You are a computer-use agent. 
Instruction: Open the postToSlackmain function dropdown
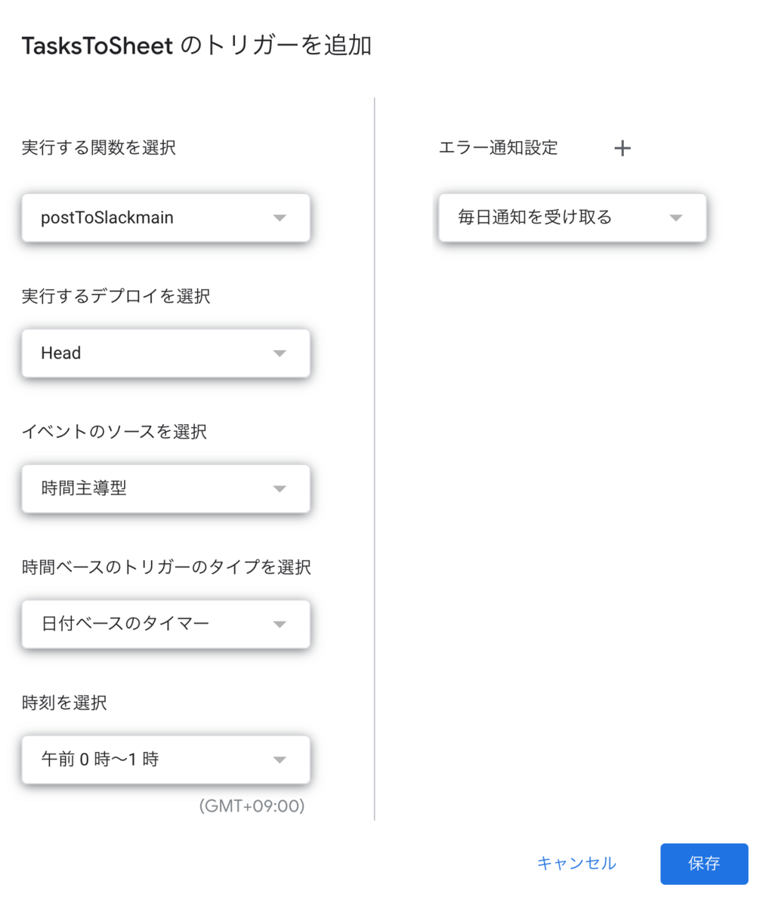166,218
